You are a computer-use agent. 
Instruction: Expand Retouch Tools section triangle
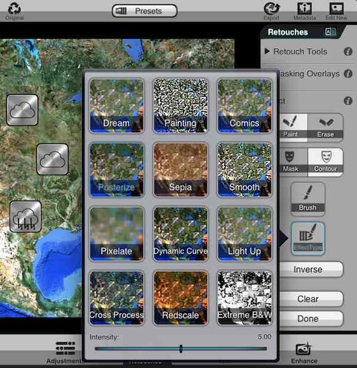267,51
